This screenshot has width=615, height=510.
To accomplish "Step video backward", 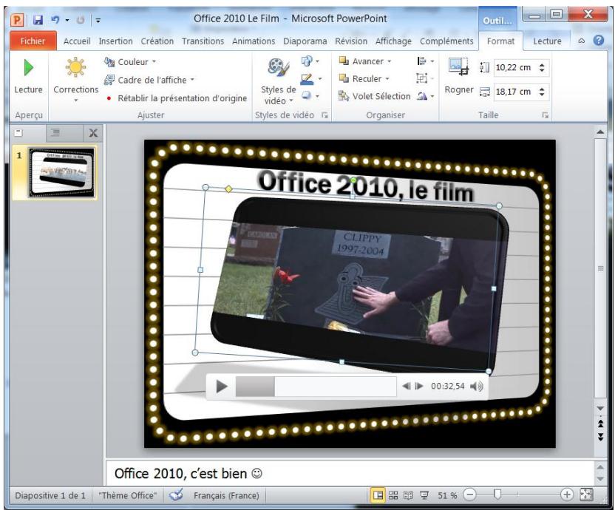I will pos(407,386).
